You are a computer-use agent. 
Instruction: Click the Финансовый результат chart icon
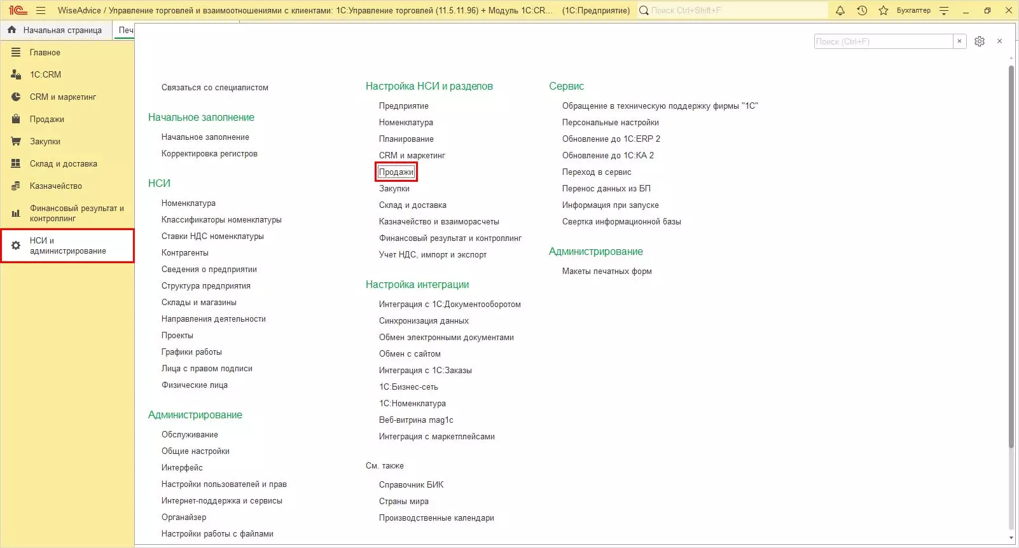16,213
